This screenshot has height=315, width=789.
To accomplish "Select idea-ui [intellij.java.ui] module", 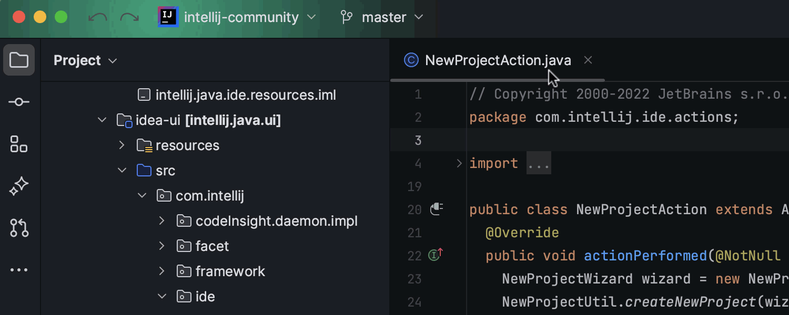I will [215, 121].
